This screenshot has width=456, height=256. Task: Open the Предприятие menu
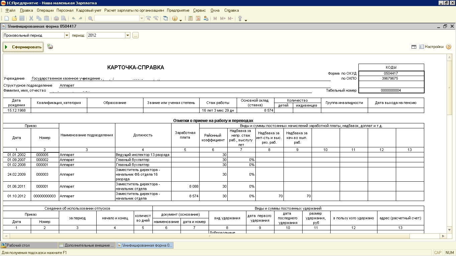click(178, 10)
